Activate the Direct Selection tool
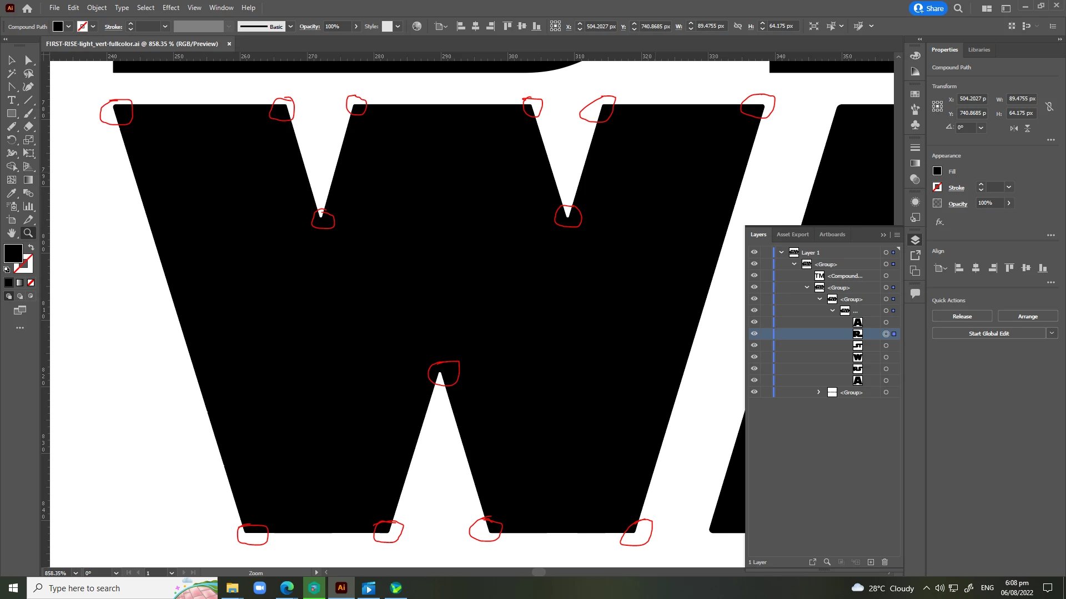The image size is (1066, 599). coord(29,60)
